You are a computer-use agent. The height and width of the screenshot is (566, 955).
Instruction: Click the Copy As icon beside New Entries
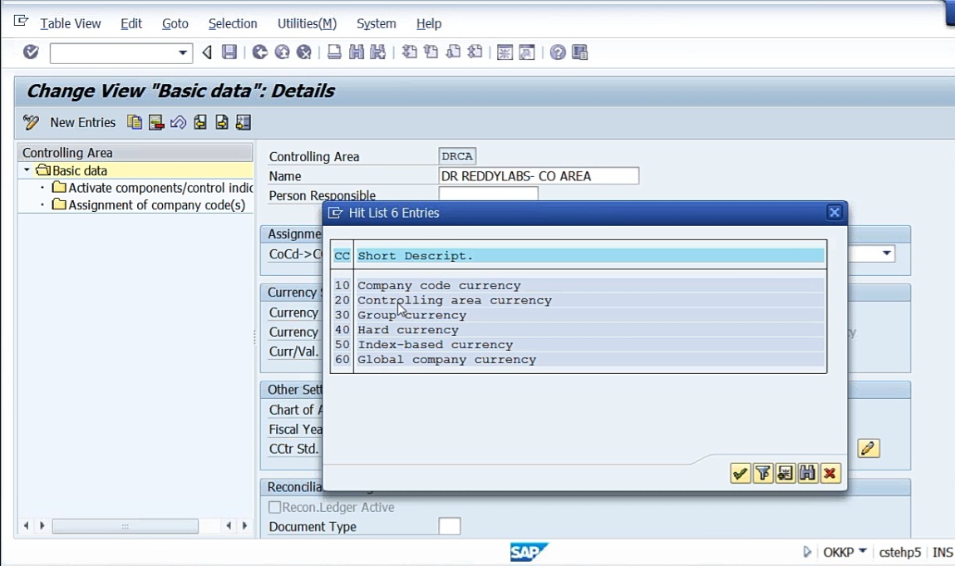(x=135, y=122)
